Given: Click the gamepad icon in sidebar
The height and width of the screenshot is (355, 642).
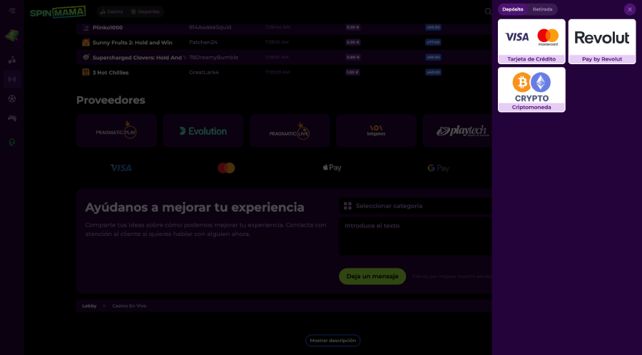Looking at the screenshot, I should click(12, 118).
